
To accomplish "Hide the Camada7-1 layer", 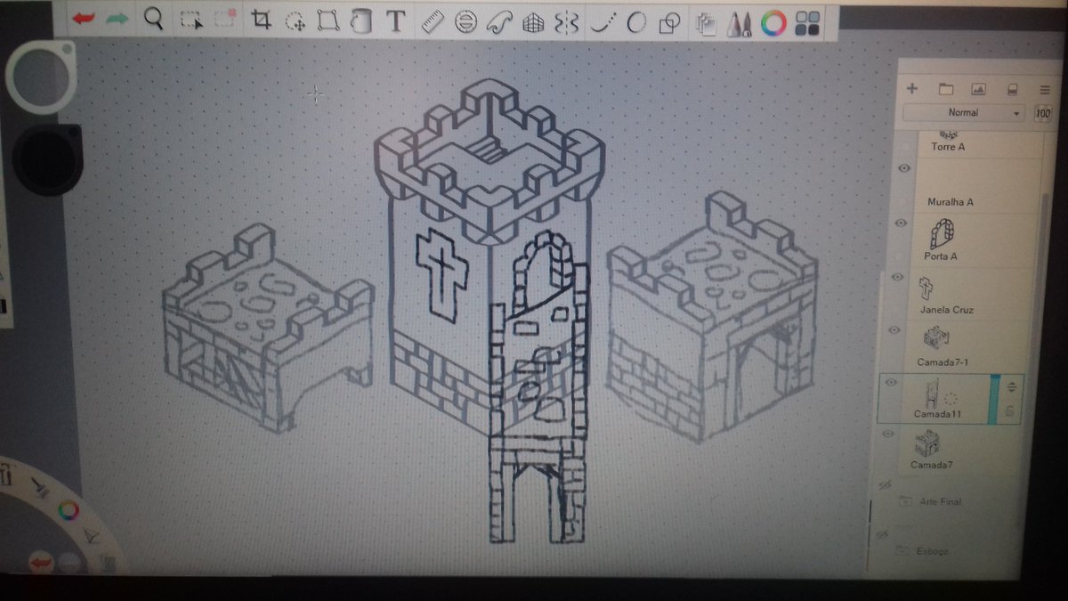I will coord(896,330).
